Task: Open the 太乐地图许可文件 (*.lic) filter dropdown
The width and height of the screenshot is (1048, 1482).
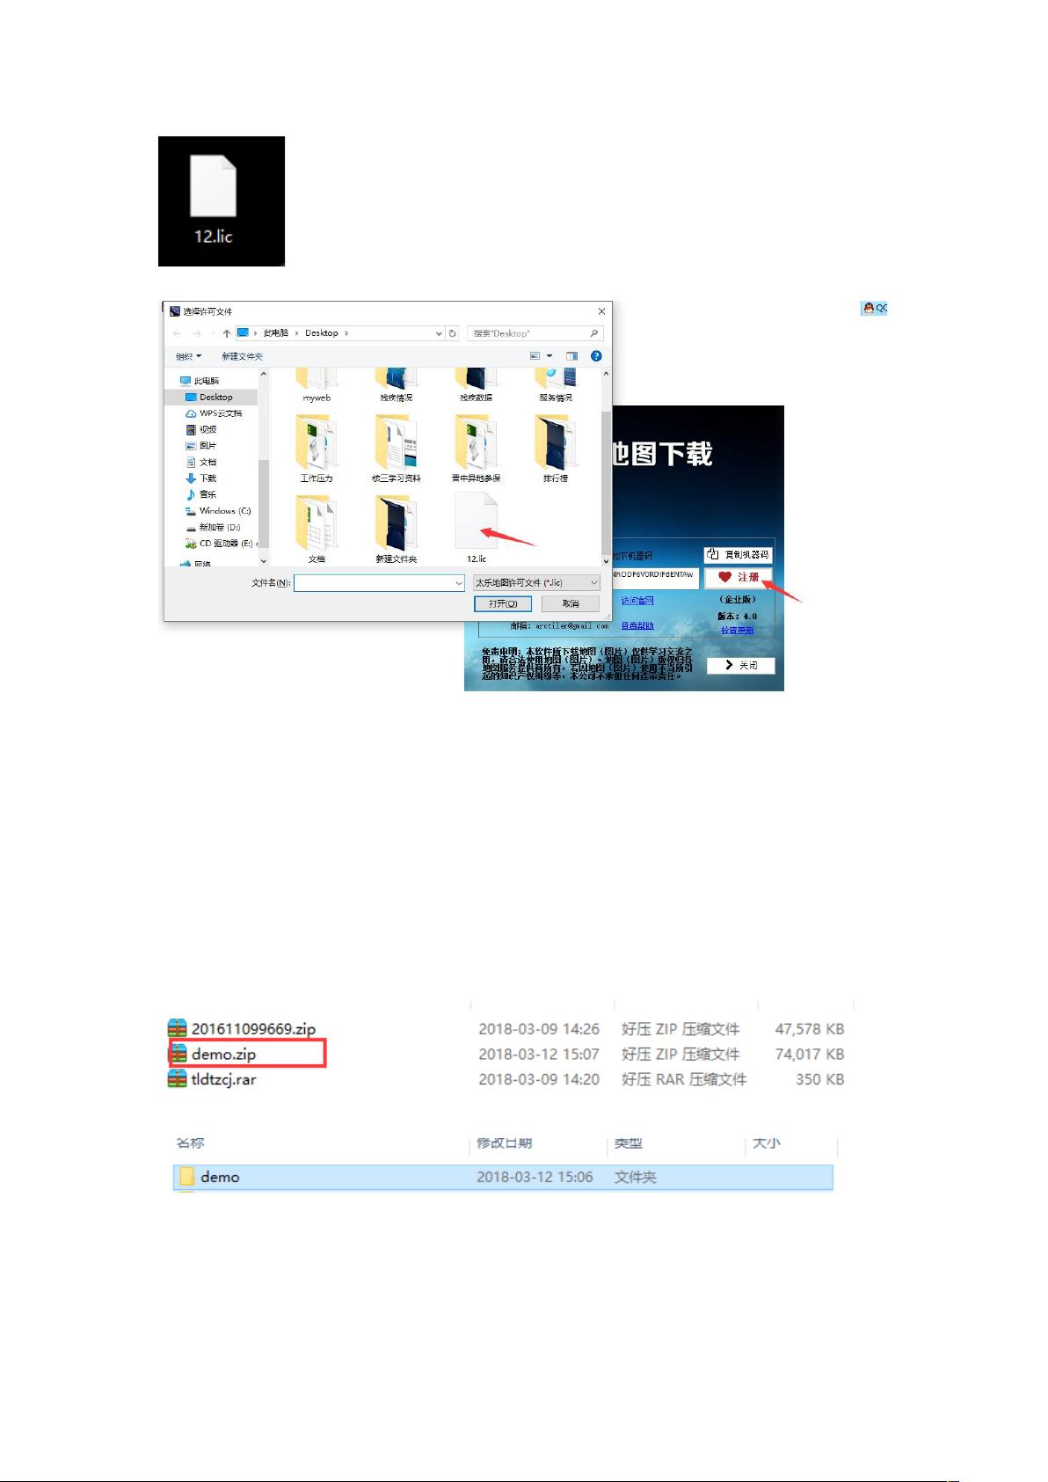Action: click(x=593, y=583)
